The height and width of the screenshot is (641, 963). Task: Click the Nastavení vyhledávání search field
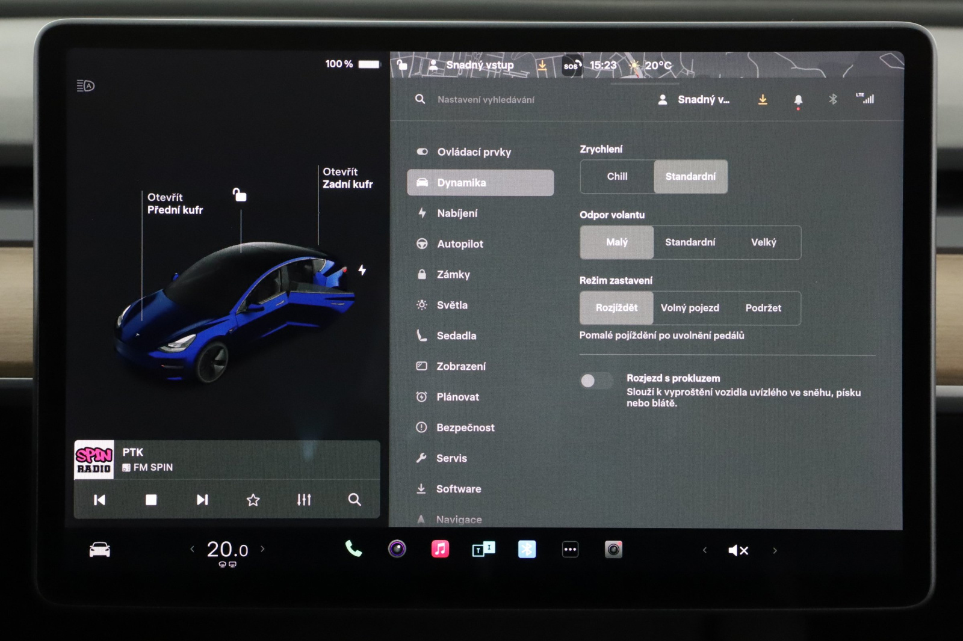486,100
